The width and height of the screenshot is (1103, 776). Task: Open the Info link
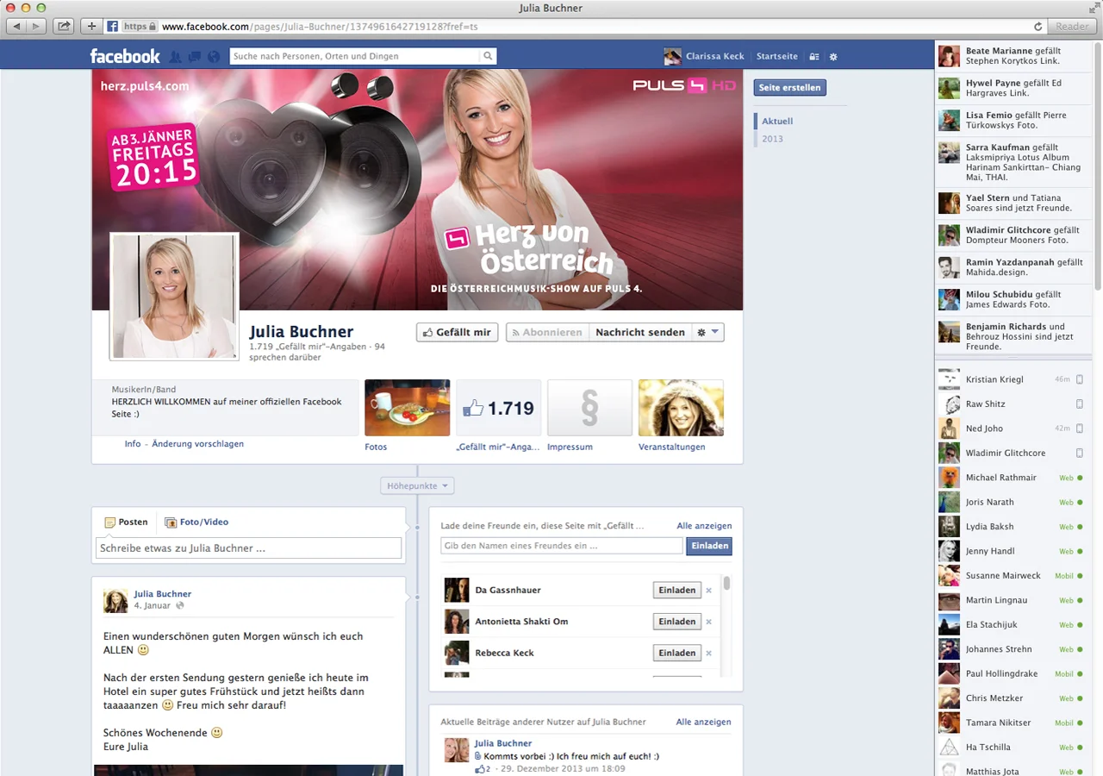(x=133, y=444)
